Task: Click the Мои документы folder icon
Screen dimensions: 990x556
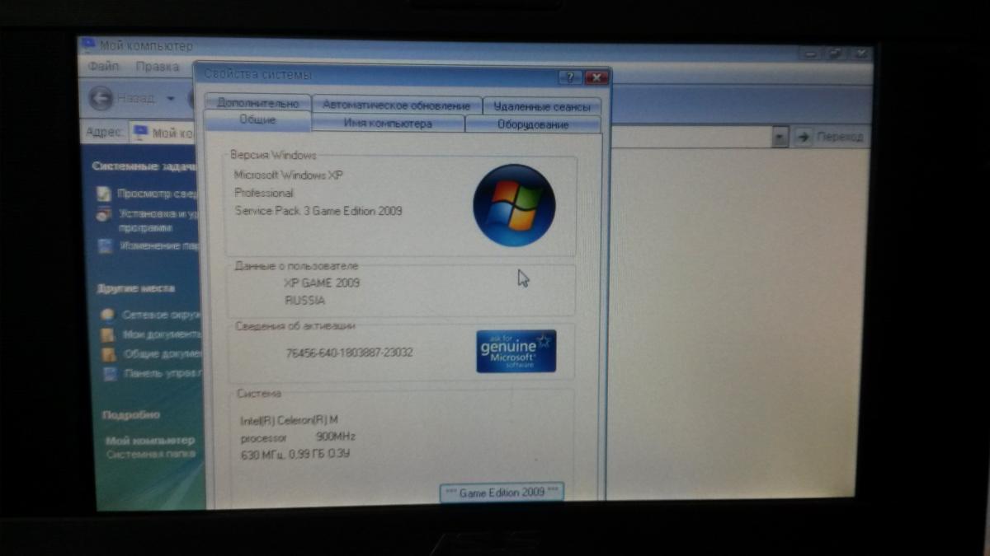Action: point(106,335)
